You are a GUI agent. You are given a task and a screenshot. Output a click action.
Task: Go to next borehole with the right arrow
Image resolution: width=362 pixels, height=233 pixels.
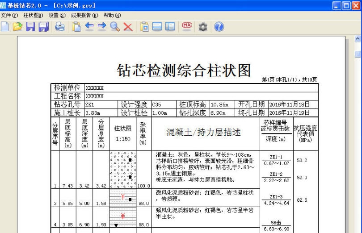click(102, 27)
